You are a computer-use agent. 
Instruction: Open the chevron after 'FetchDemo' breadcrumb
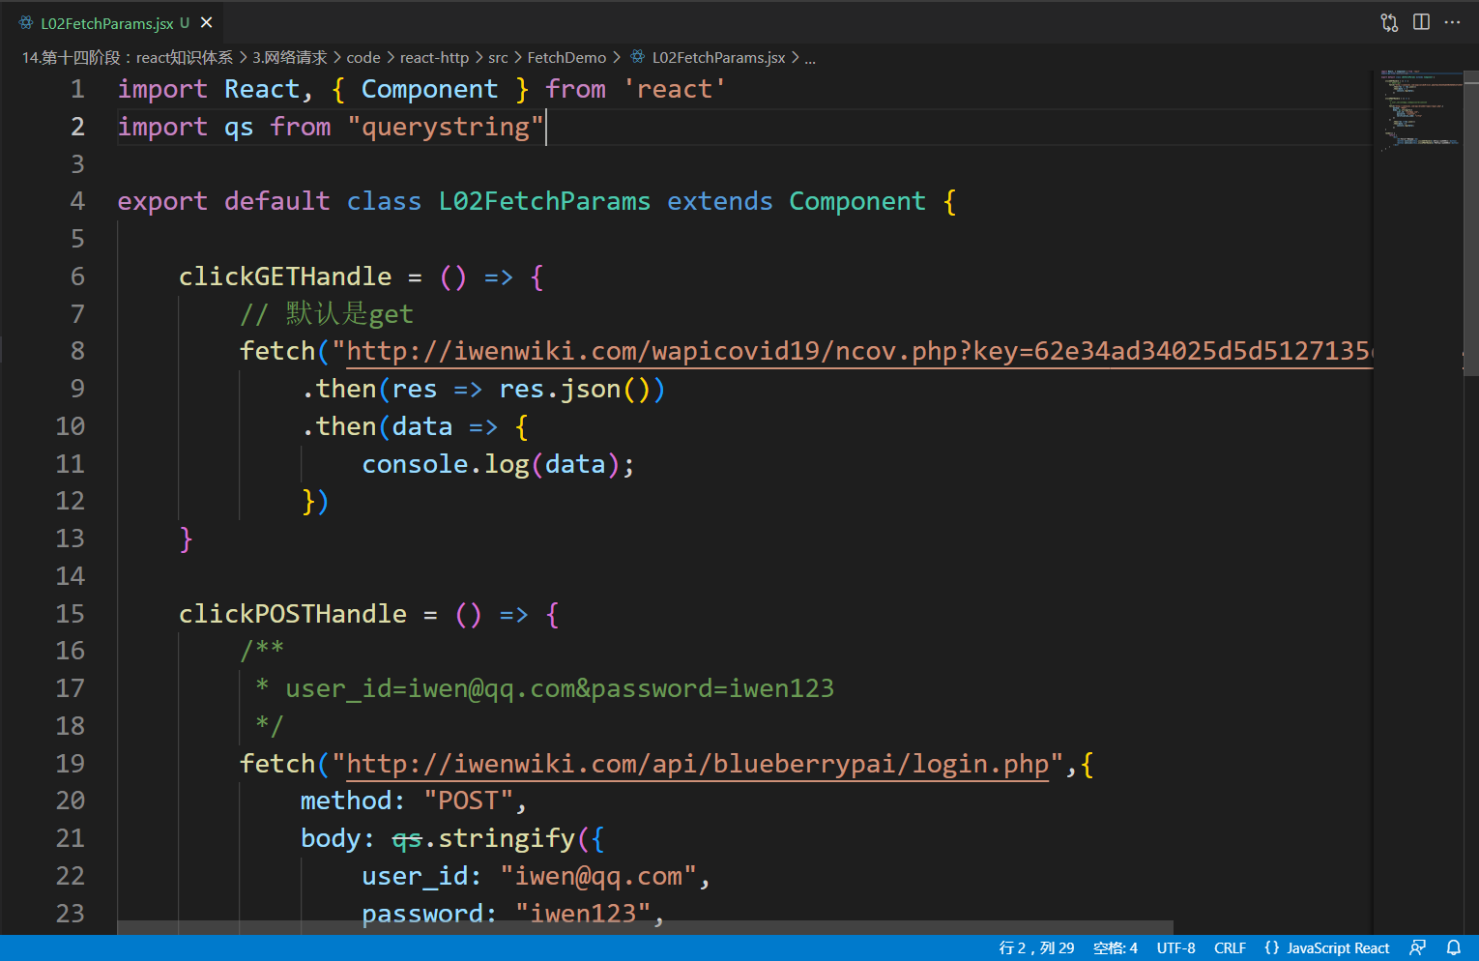tap(617, 58)
